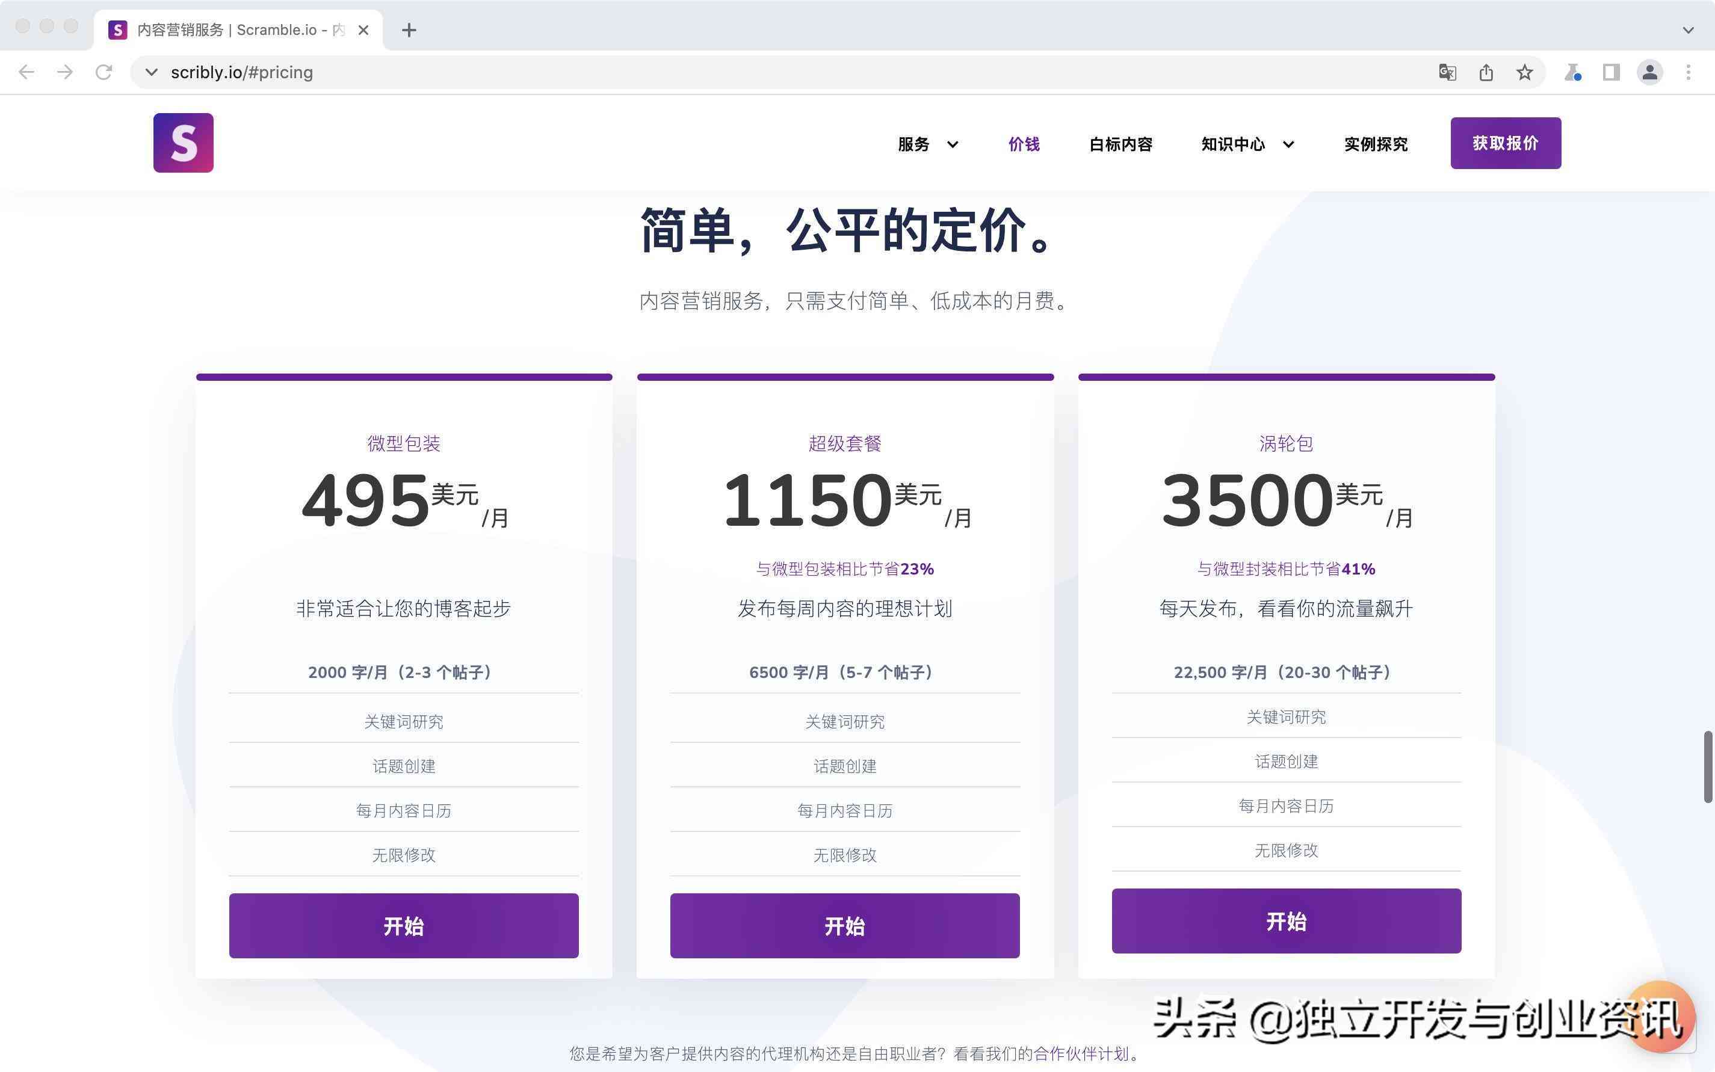1715x1072 pixels.
Task: Click 开始 under the 涡轮包 plan
Action: [1286, 920]
